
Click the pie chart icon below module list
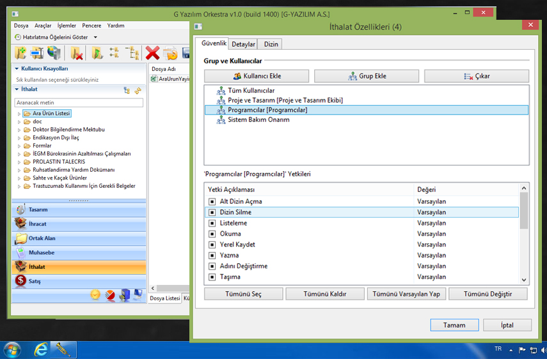(109, 294)
